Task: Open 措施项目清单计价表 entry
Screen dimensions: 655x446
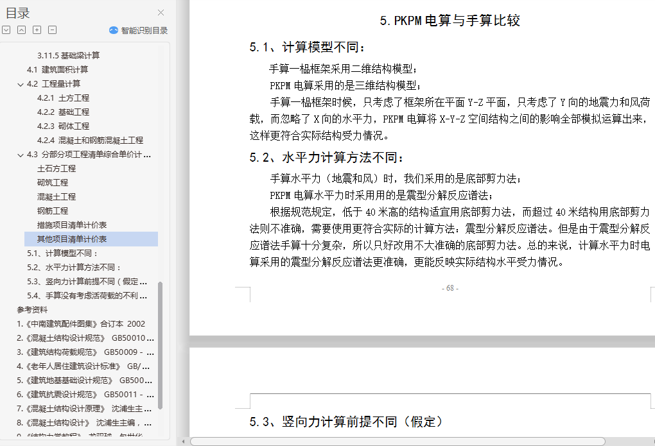Action: (72, 225)
